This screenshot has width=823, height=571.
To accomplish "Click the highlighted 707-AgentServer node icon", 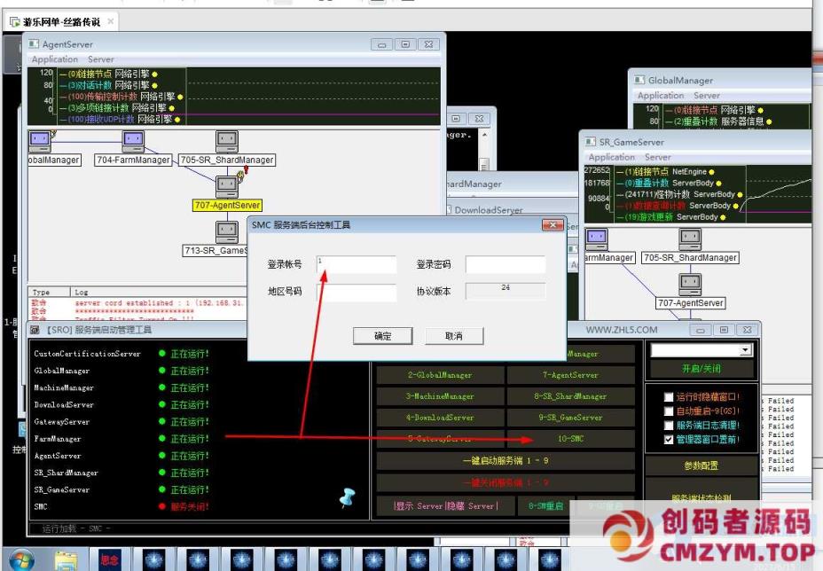I will click(x=227, y=186).
